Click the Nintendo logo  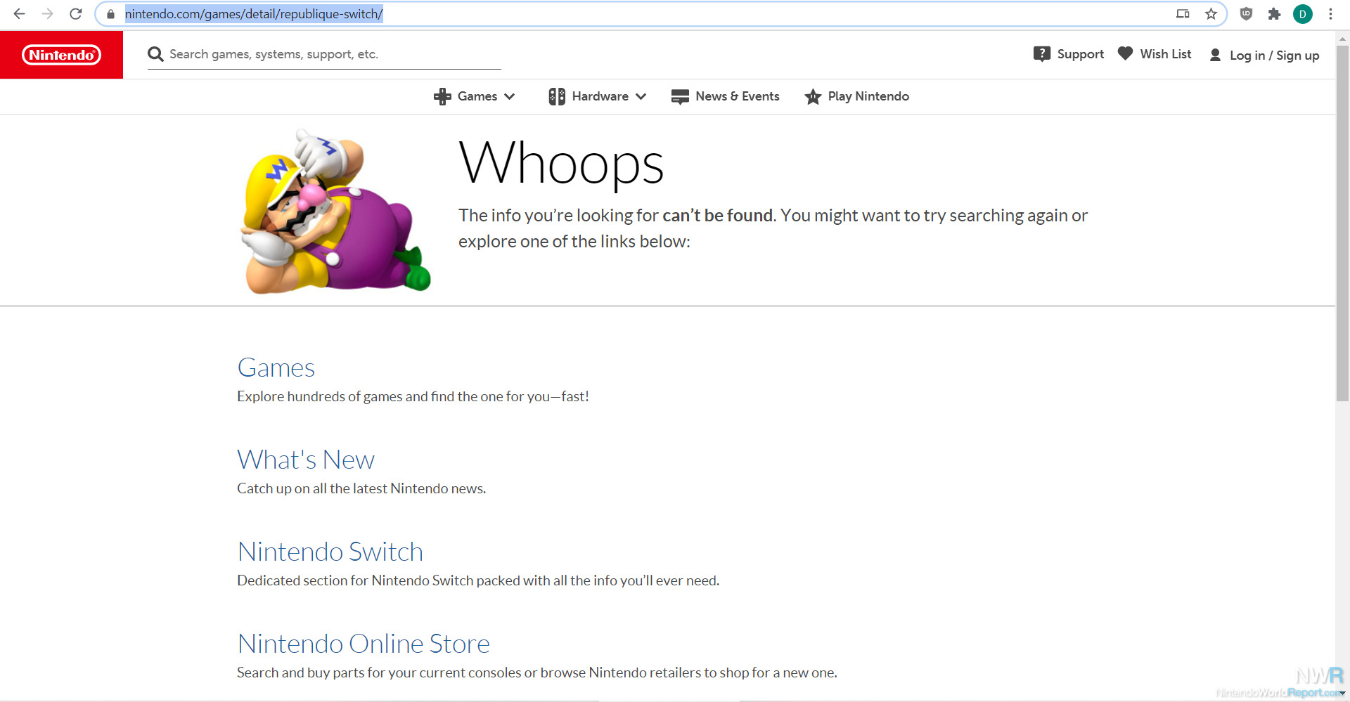(61, 55)
